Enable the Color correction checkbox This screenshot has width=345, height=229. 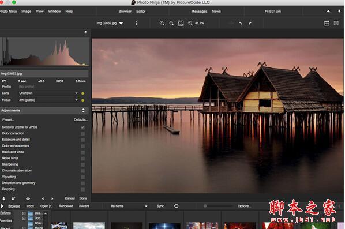coord(82,133)
